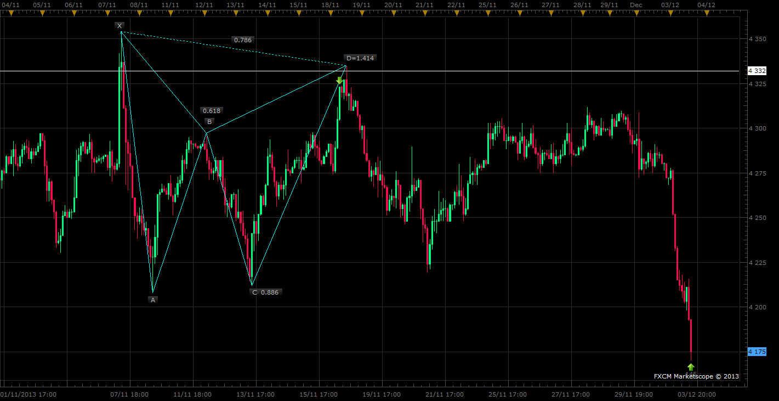Image resolution: width=779 pixels, height=401 pixels.
Task: Click the 4 332 price level tag
Action: [758, 71]
